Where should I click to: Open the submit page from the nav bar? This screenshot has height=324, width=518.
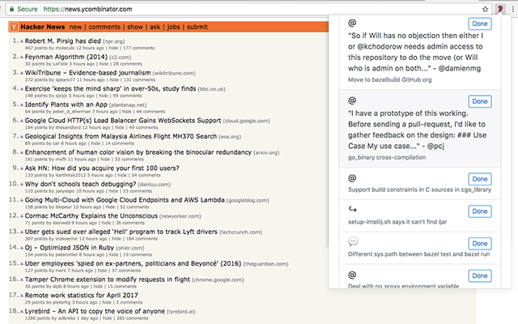coord(202,27)
